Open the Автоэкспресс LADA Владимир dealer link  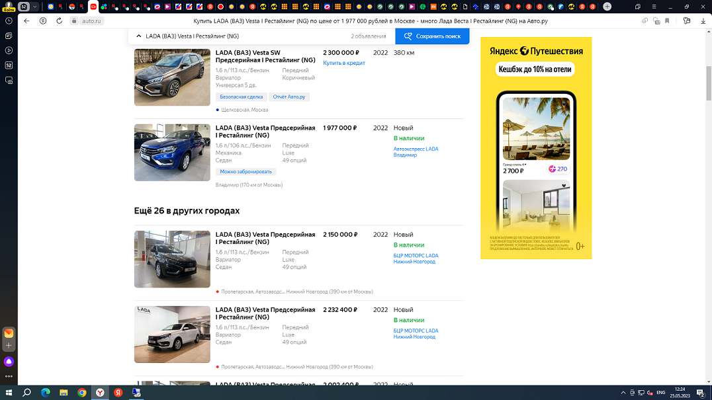[416, 152]
